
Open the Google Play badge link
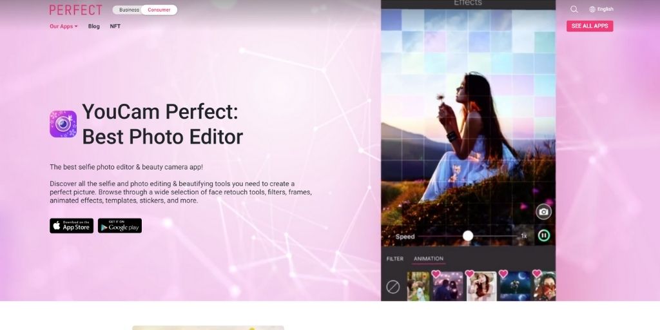120,226
